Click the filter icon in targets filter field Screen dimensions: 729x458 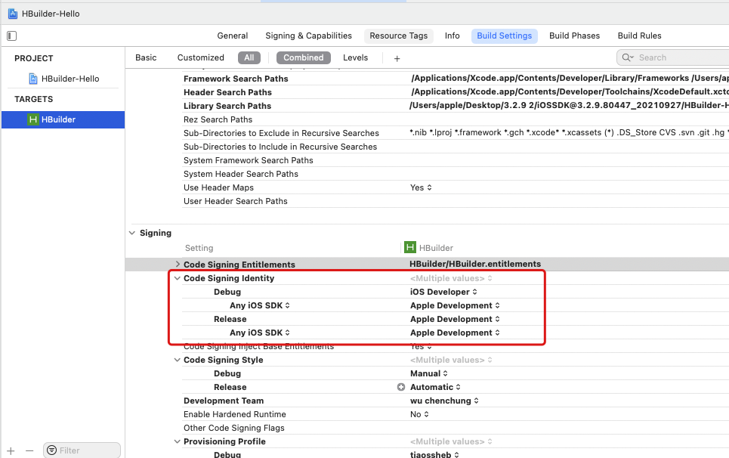pyautogui.click(x=51, y=450)
